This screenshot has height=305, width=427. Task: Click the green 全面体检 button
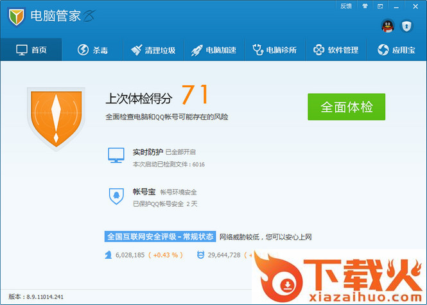point(346,107)
